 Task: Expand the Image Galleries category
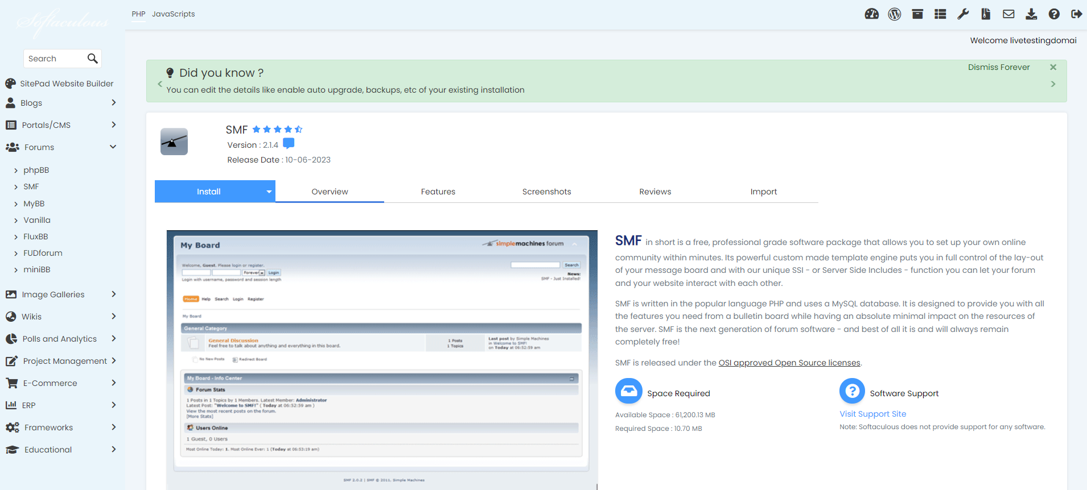tap(114, 294)
